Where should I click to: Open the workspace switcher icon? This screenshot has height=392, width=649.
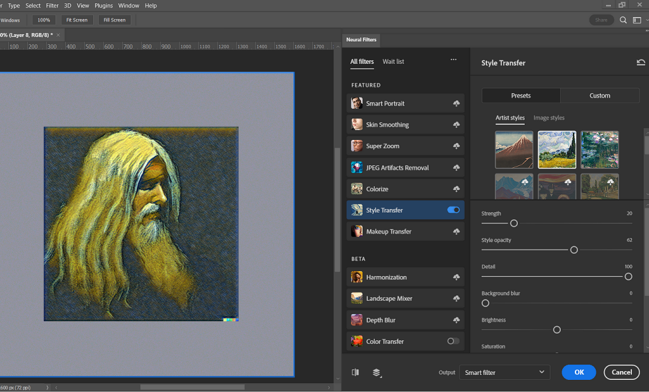pyautogui.click(x=637, y=20)
